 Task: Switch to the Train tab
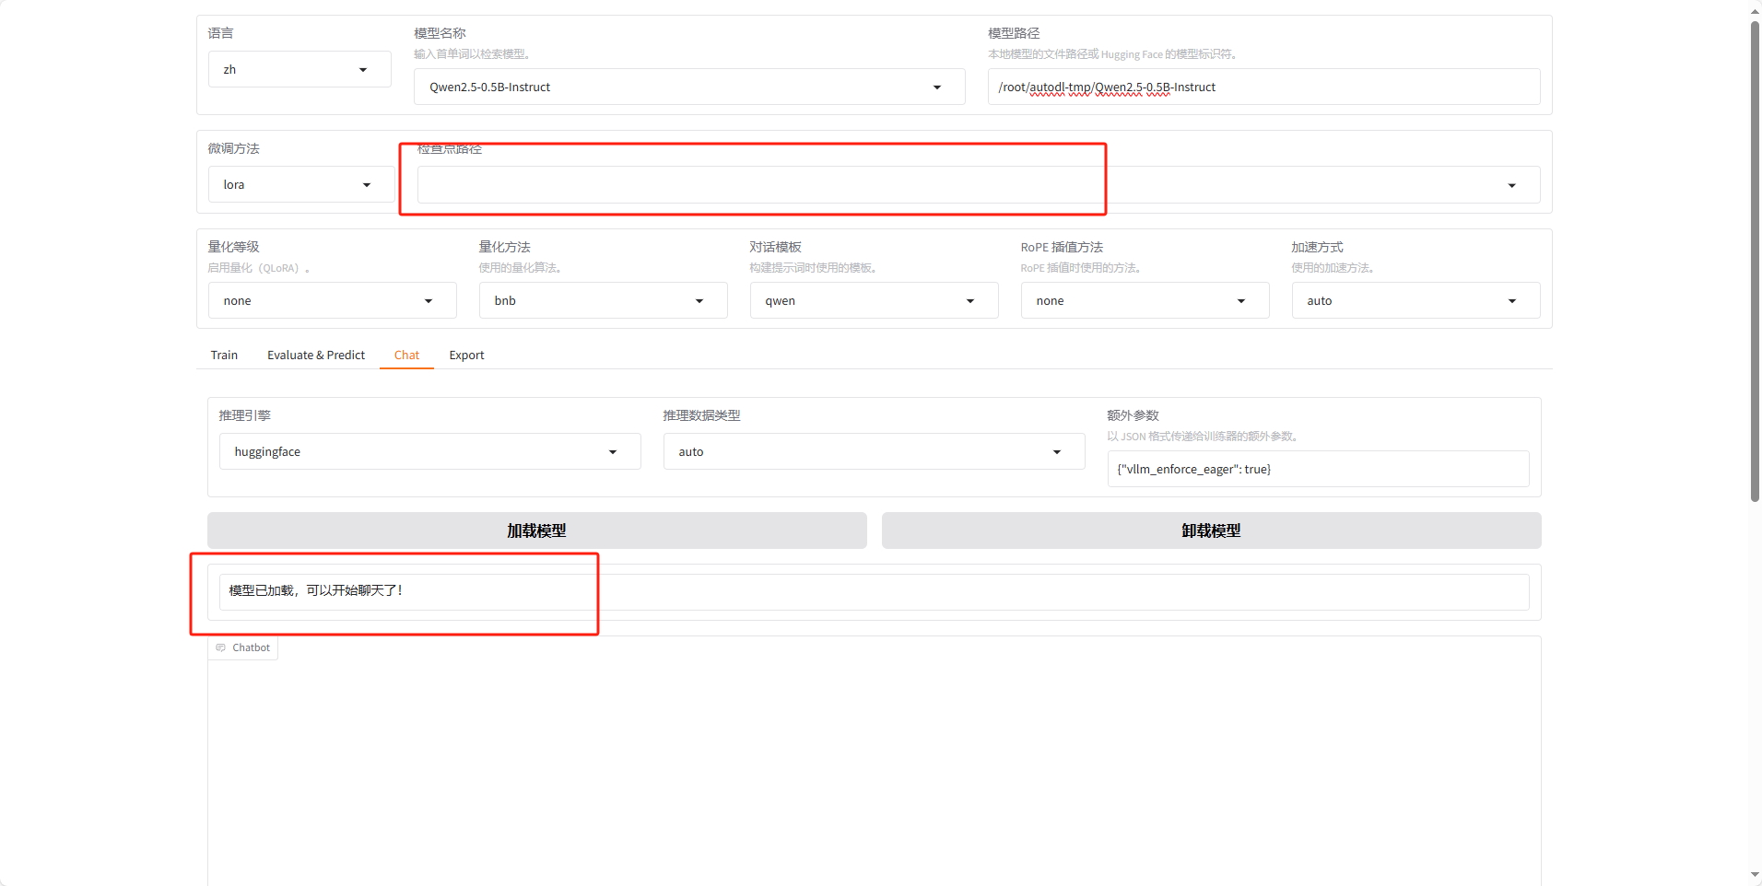224,356
